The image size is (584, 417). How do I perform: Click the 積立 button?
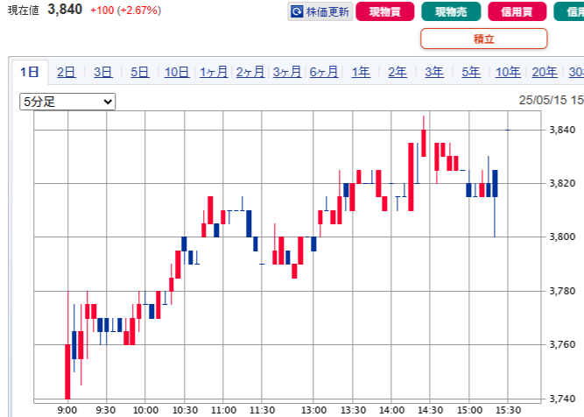[x=484, y=39]
